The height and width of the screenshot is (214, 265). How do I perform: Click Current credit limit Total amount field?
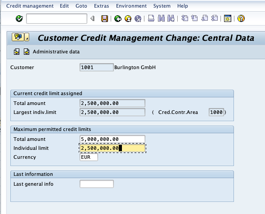point(112,103)
